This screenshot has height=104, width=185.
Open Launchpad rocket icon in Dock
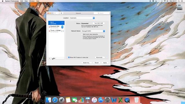point(62,100)
